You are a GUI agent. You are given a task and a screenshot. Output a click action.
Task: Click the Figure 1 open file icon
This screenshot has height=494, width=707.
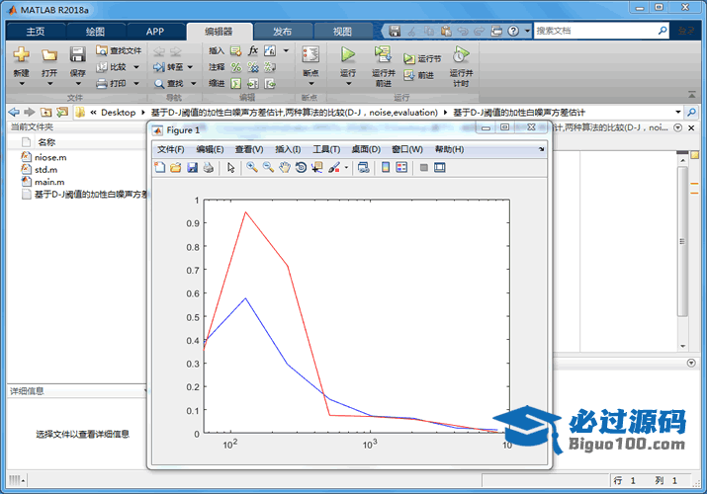click(176, 168)
